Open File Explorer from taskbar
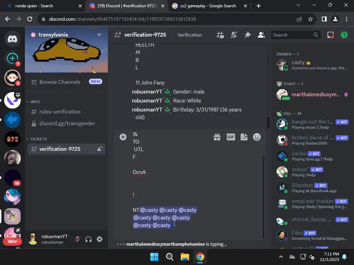 click(185, 257)
